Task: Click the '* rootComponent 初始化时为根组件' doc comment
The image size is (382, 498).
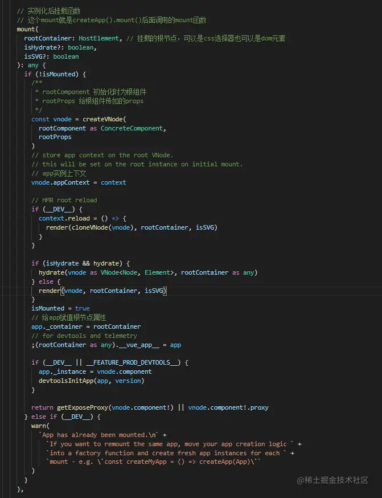Action: point(91,92)
